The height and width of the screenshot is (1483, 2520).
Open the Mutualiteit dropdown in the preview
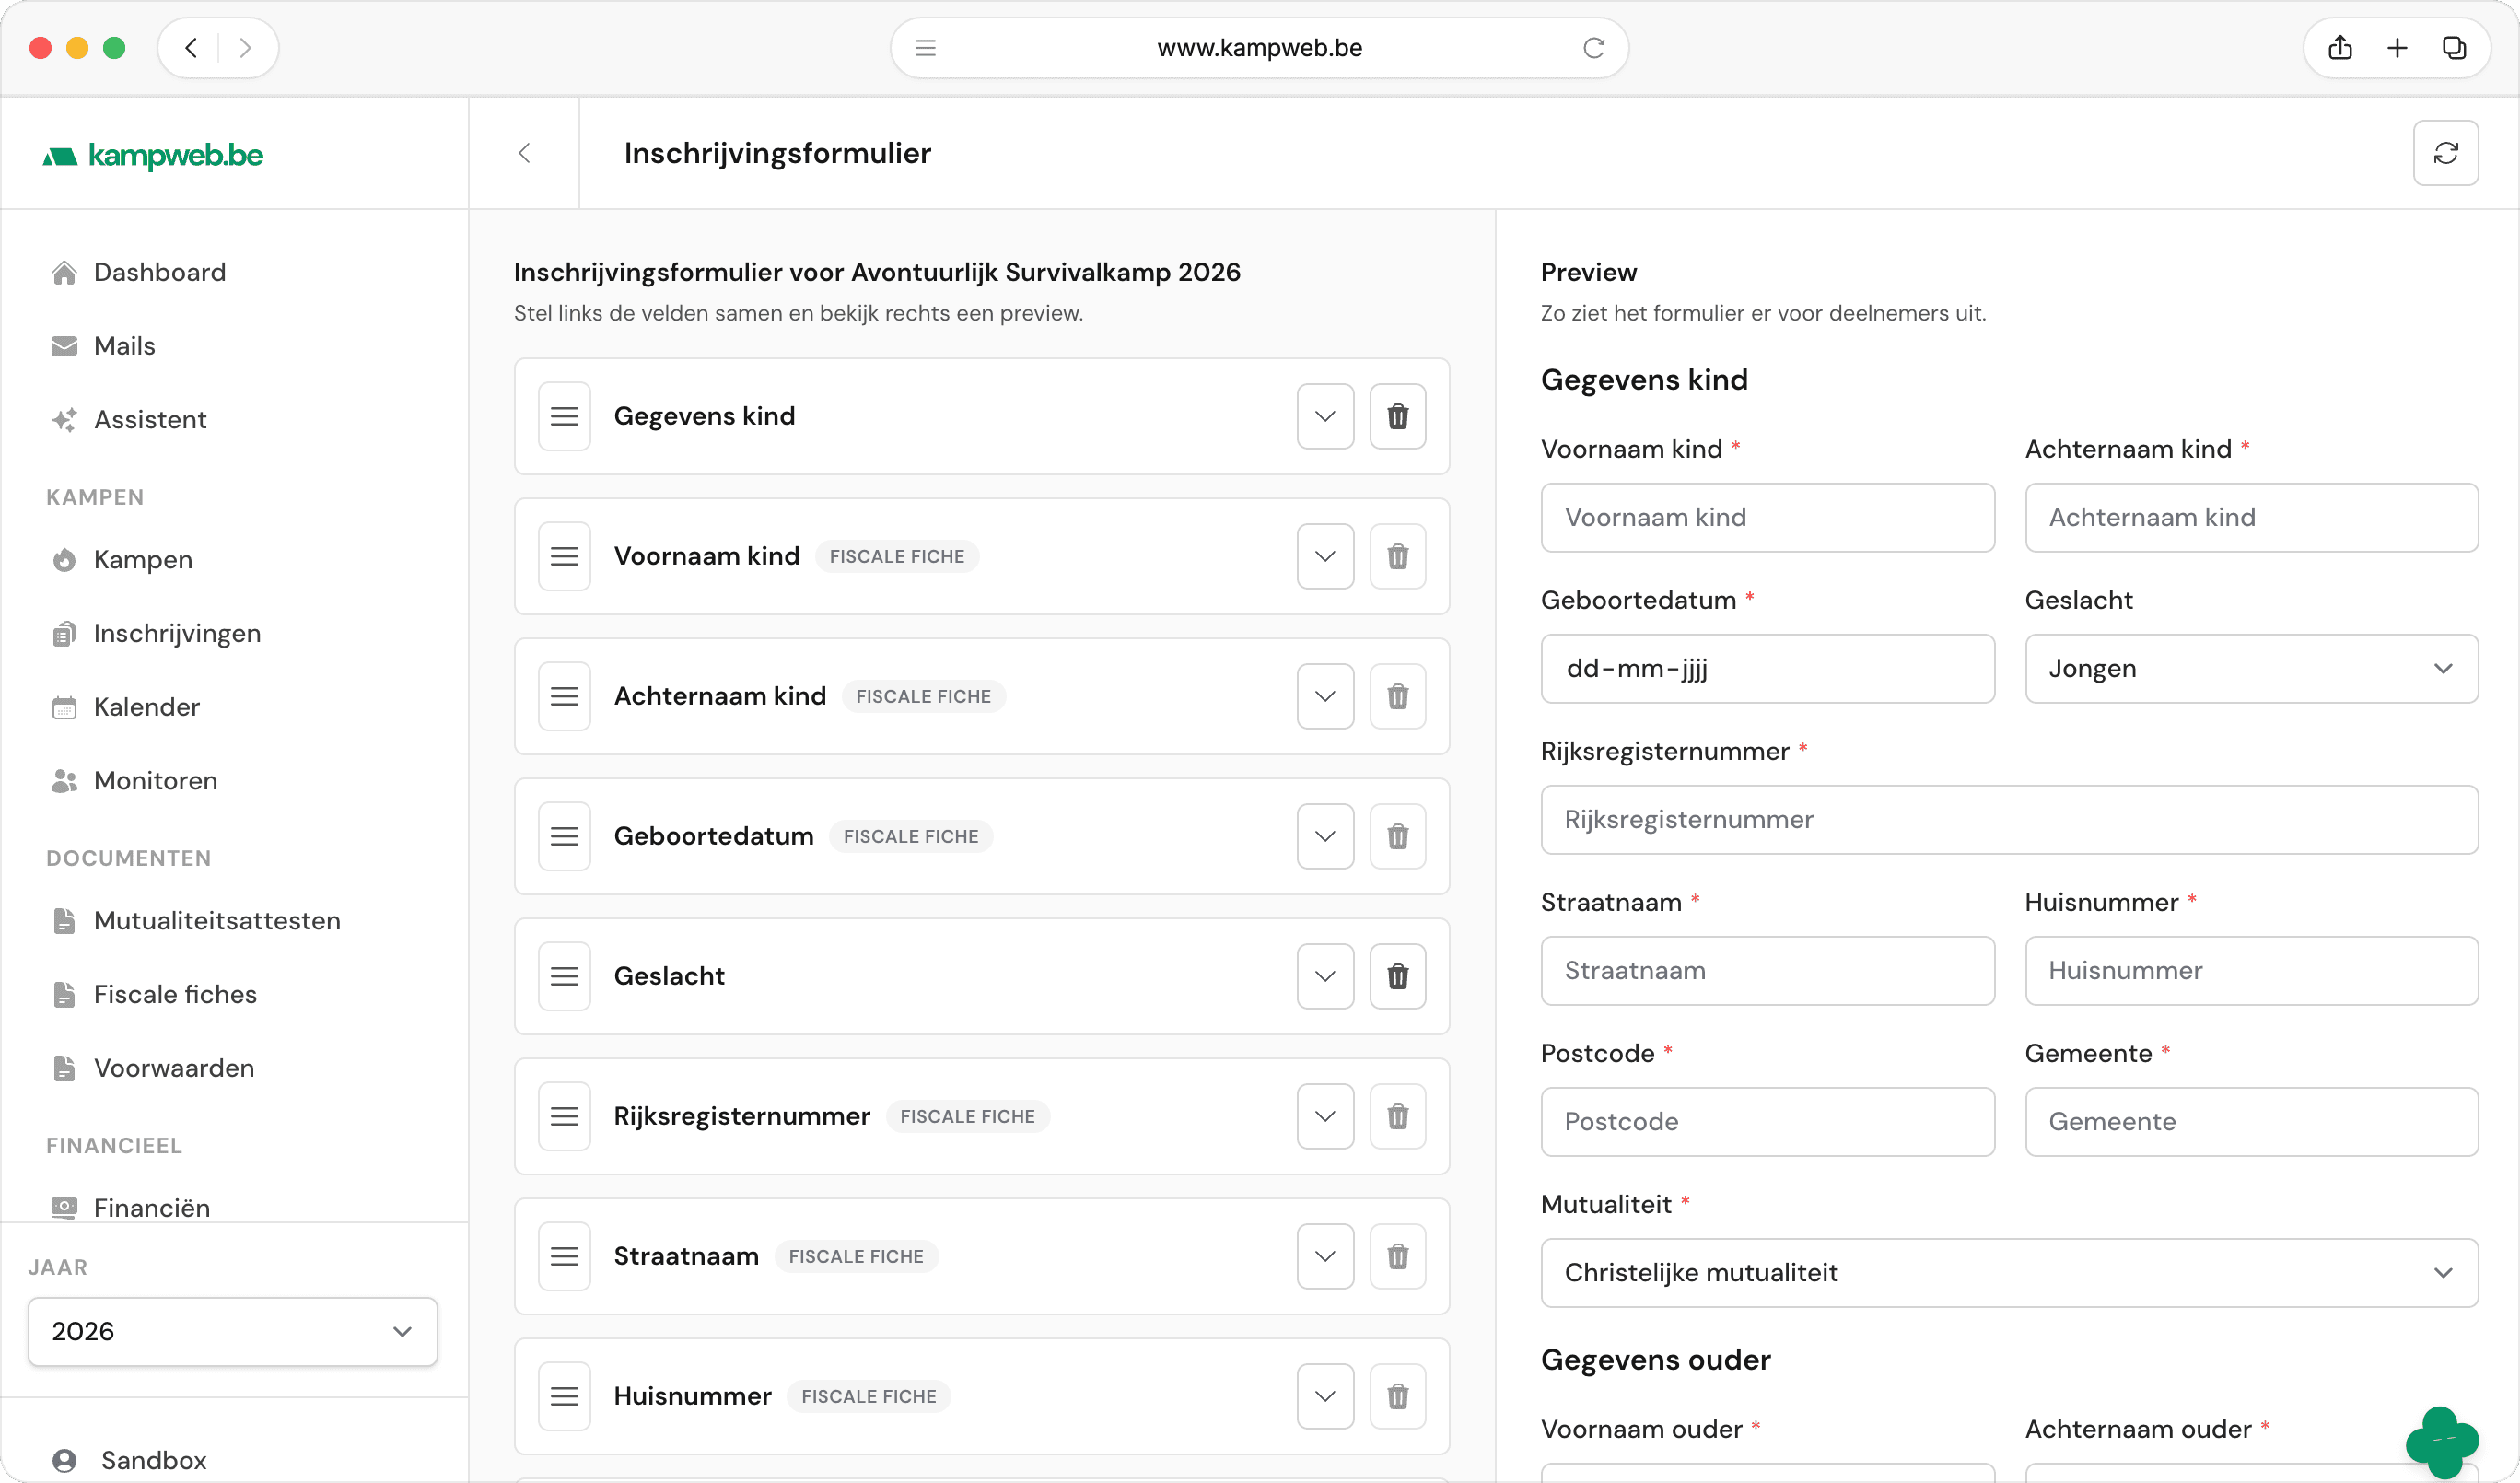coord(2009,1272)
